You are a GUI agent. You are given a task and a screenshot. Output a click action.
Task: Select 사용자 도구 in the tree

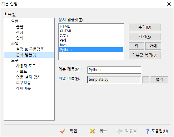[26, 66]
